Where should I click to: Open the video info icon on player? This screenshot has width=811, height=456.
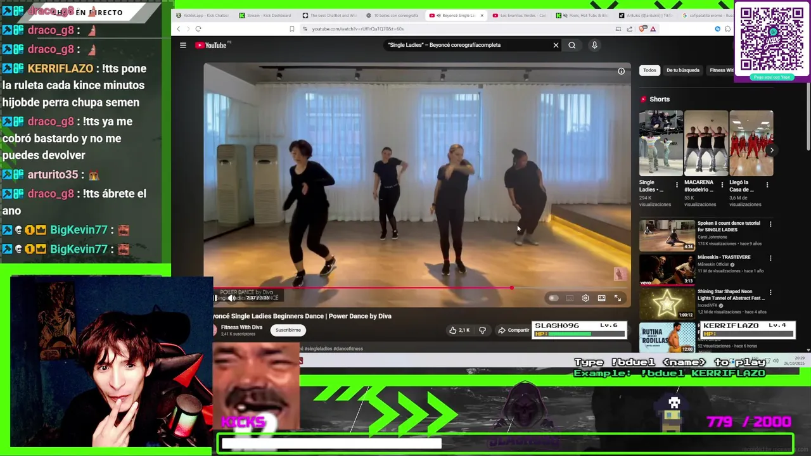tap(621, 71)
